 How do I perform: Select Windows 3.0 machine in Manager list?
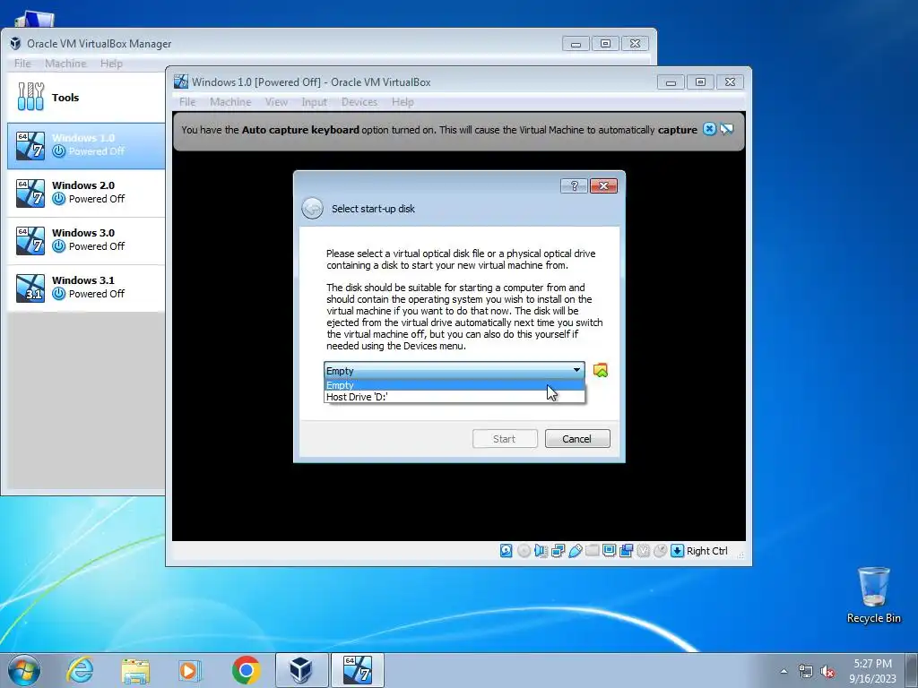tap(86, 240)
